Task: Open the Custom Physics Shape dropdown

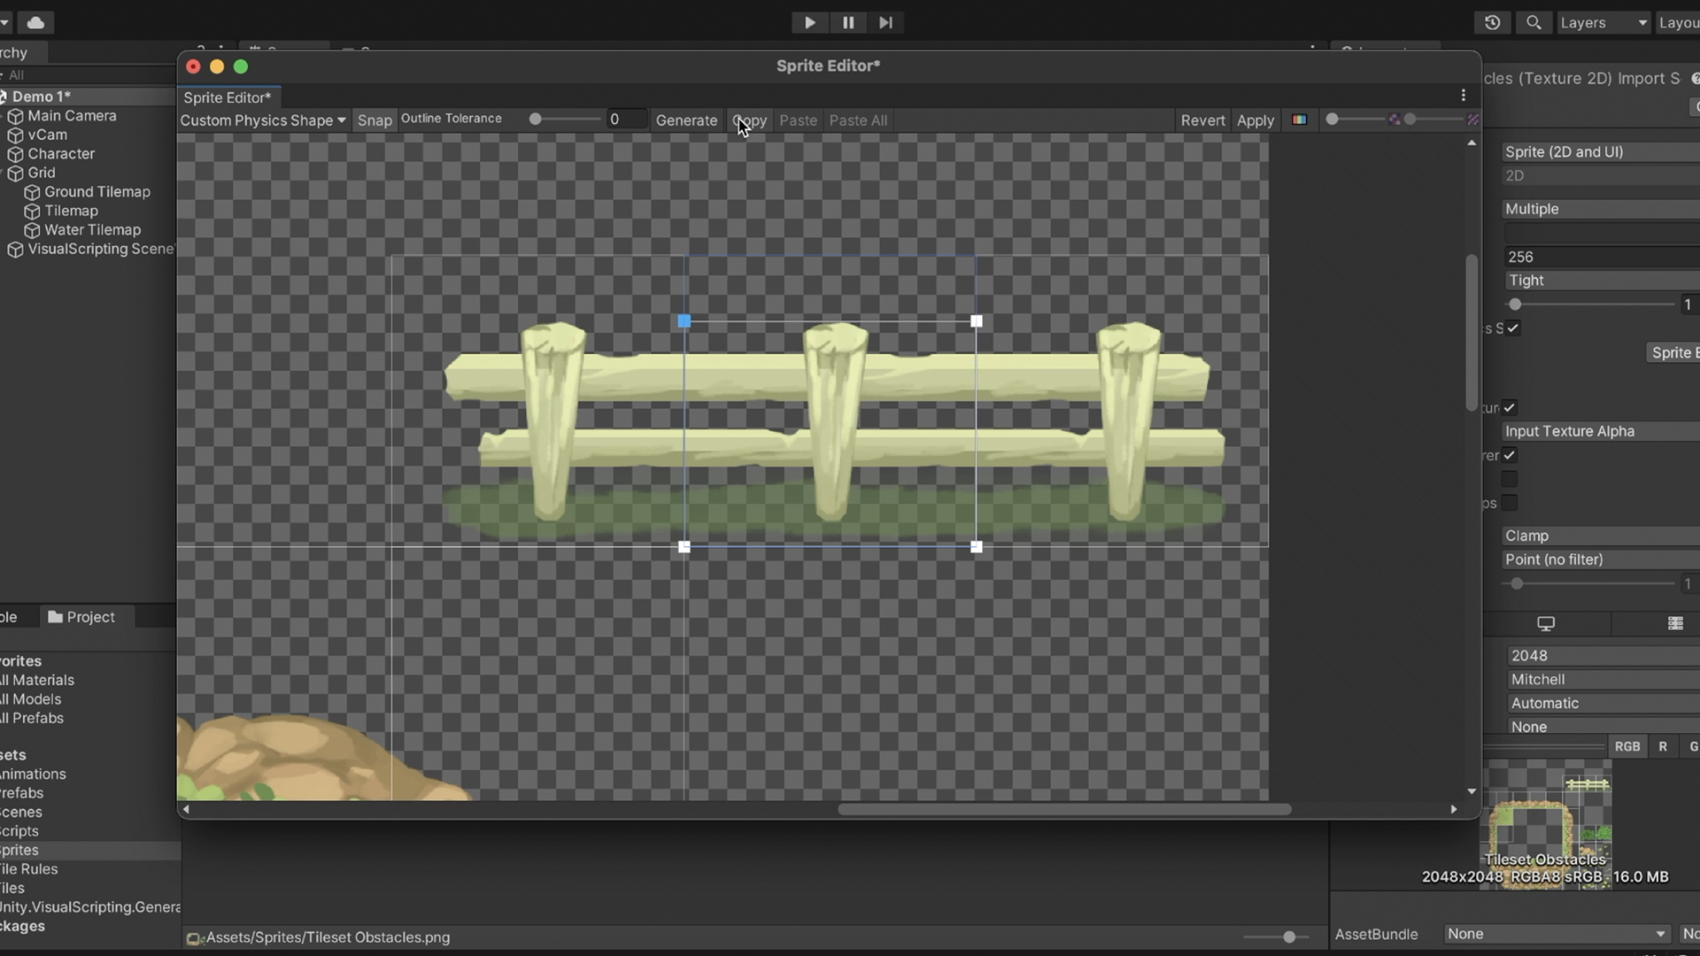Action: pyautogui.click(x=263, y=120)
